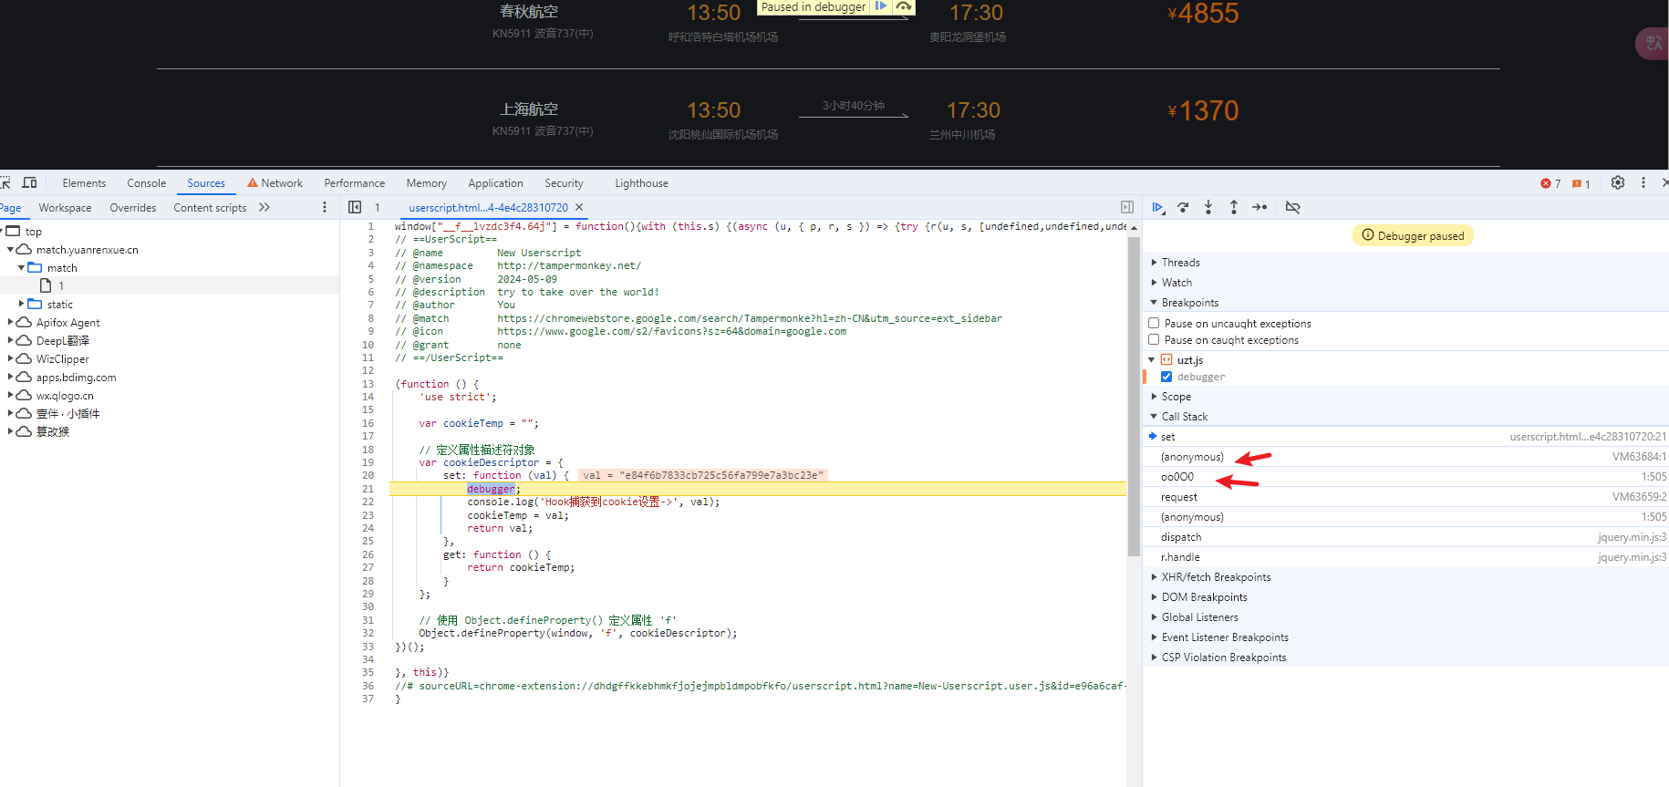The image size is (1669, 787).
Task: Click line number 21 gutter
Action: coord(368,489)
